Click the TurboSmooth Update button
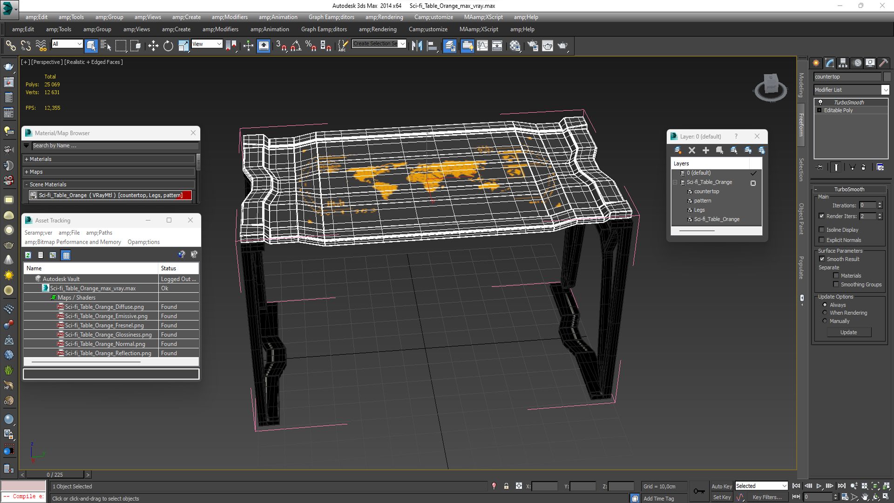The height and width of the screenshot is (503, 894). tap(849, 333)
